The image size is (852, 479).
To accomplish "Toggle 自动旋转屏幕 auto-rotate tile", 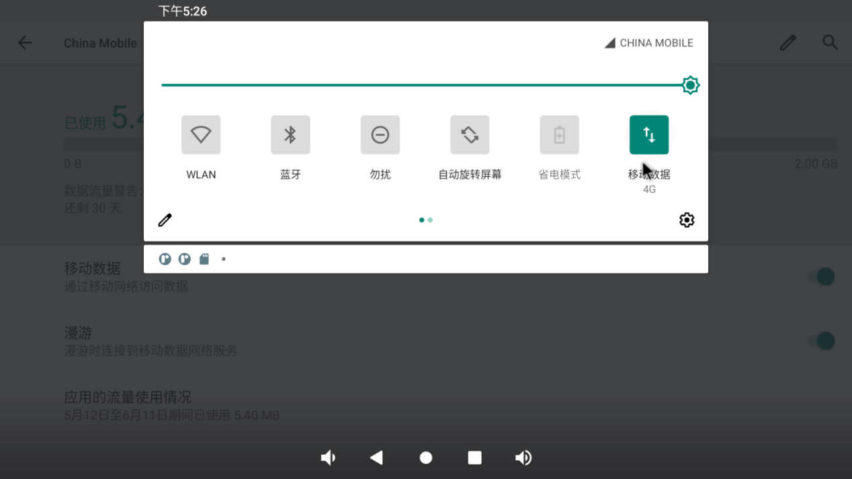I will (x=469, y=135).
